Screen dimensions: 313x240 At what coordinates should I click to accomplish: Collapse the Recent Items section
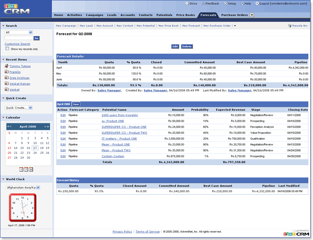[4, 60]
